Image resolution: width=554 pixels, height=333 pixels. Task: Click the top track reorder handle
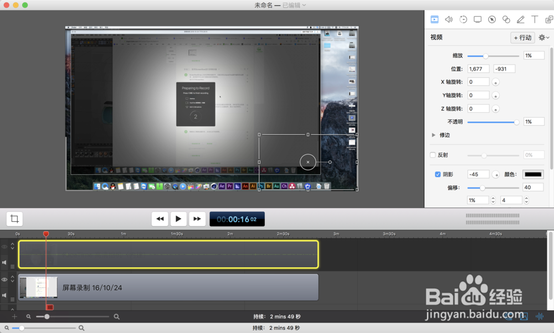click(x=12, y=266)
